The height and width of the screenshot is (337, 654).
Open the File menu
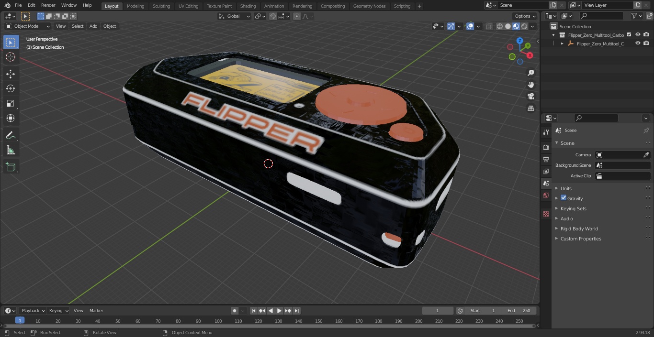[x=18, y=5]
